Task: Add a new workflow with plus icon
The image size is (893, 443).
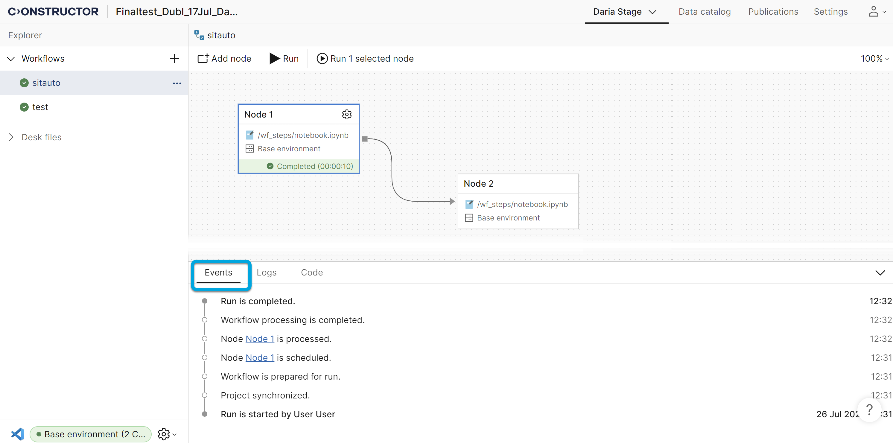Action: (174, 59)
